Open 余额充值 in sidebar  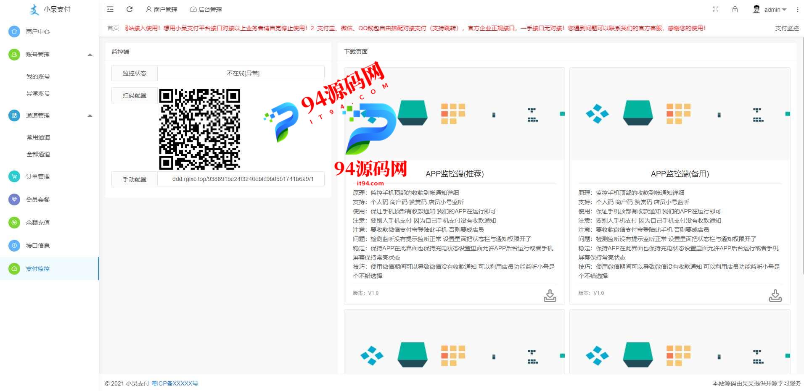pyautogui.click(x=49, y=223)
